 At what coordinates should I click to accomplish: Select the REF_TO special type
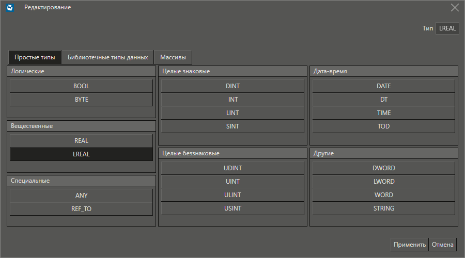pos(81,209)
